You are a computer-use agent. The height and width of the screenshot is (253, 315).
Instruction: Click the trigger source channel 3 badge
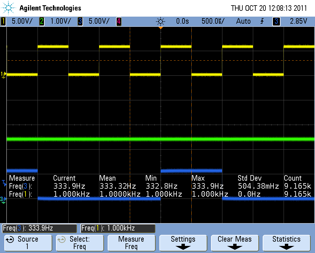(x=276, y=21)
